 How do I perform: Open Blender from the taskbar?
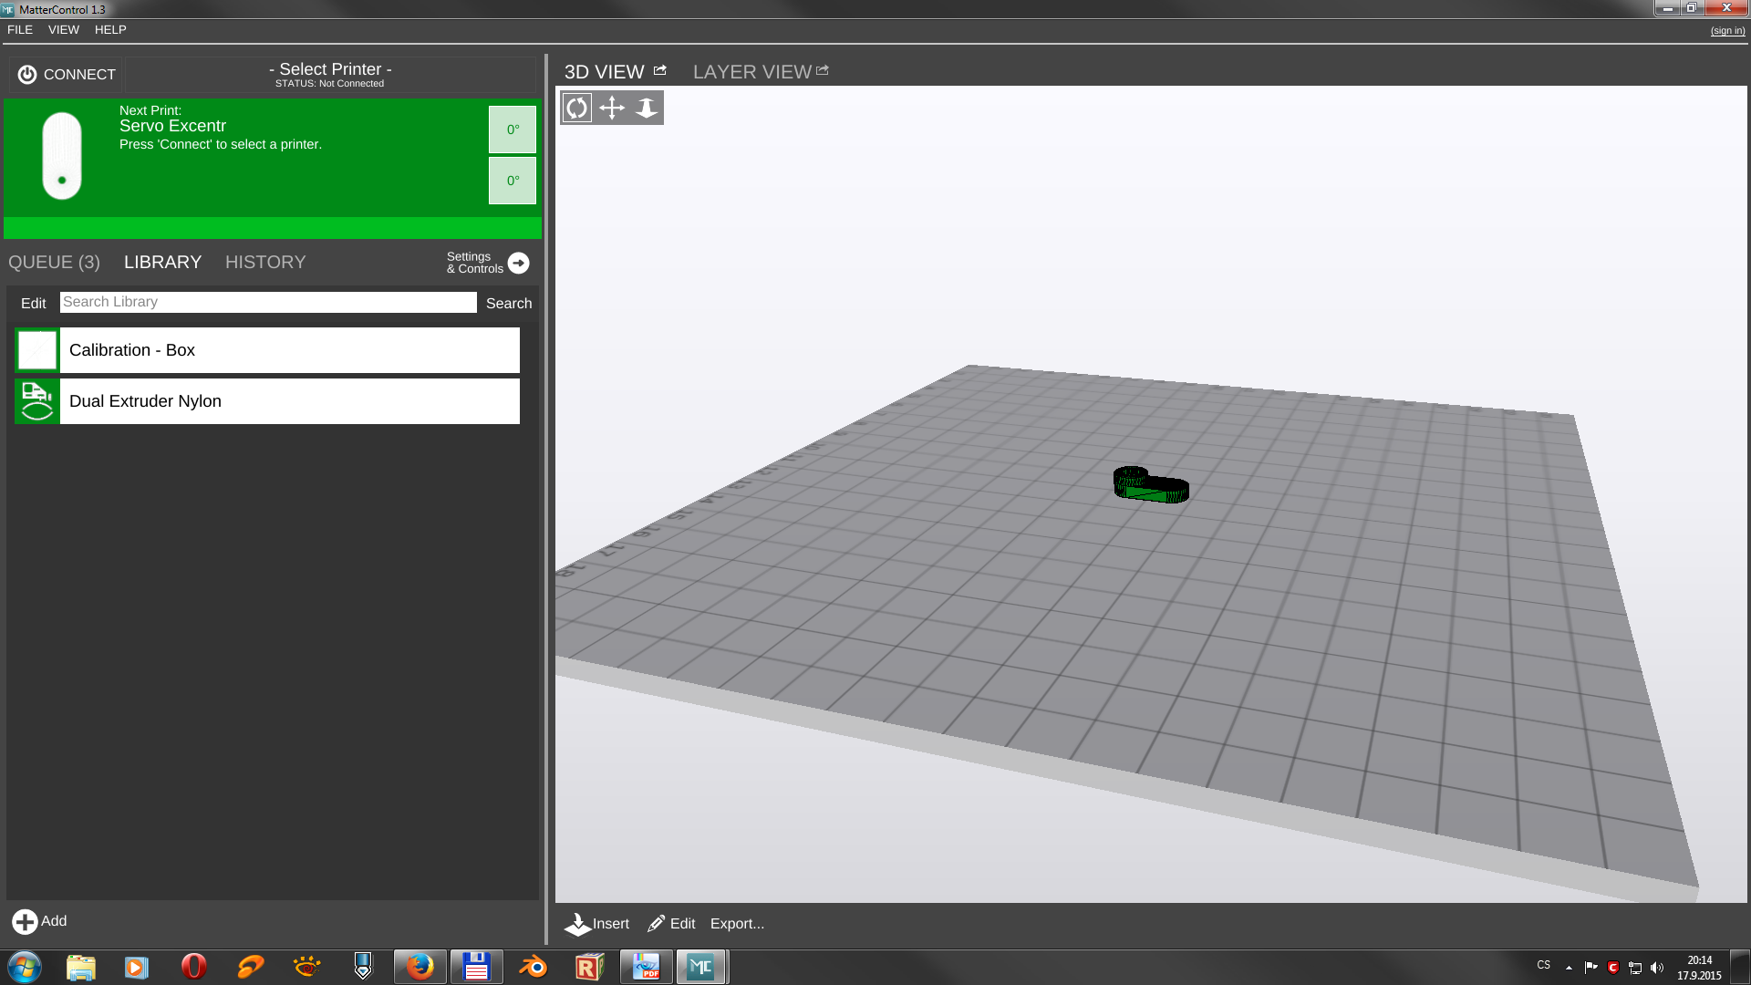pyautogui.click(x=533, y=967)
